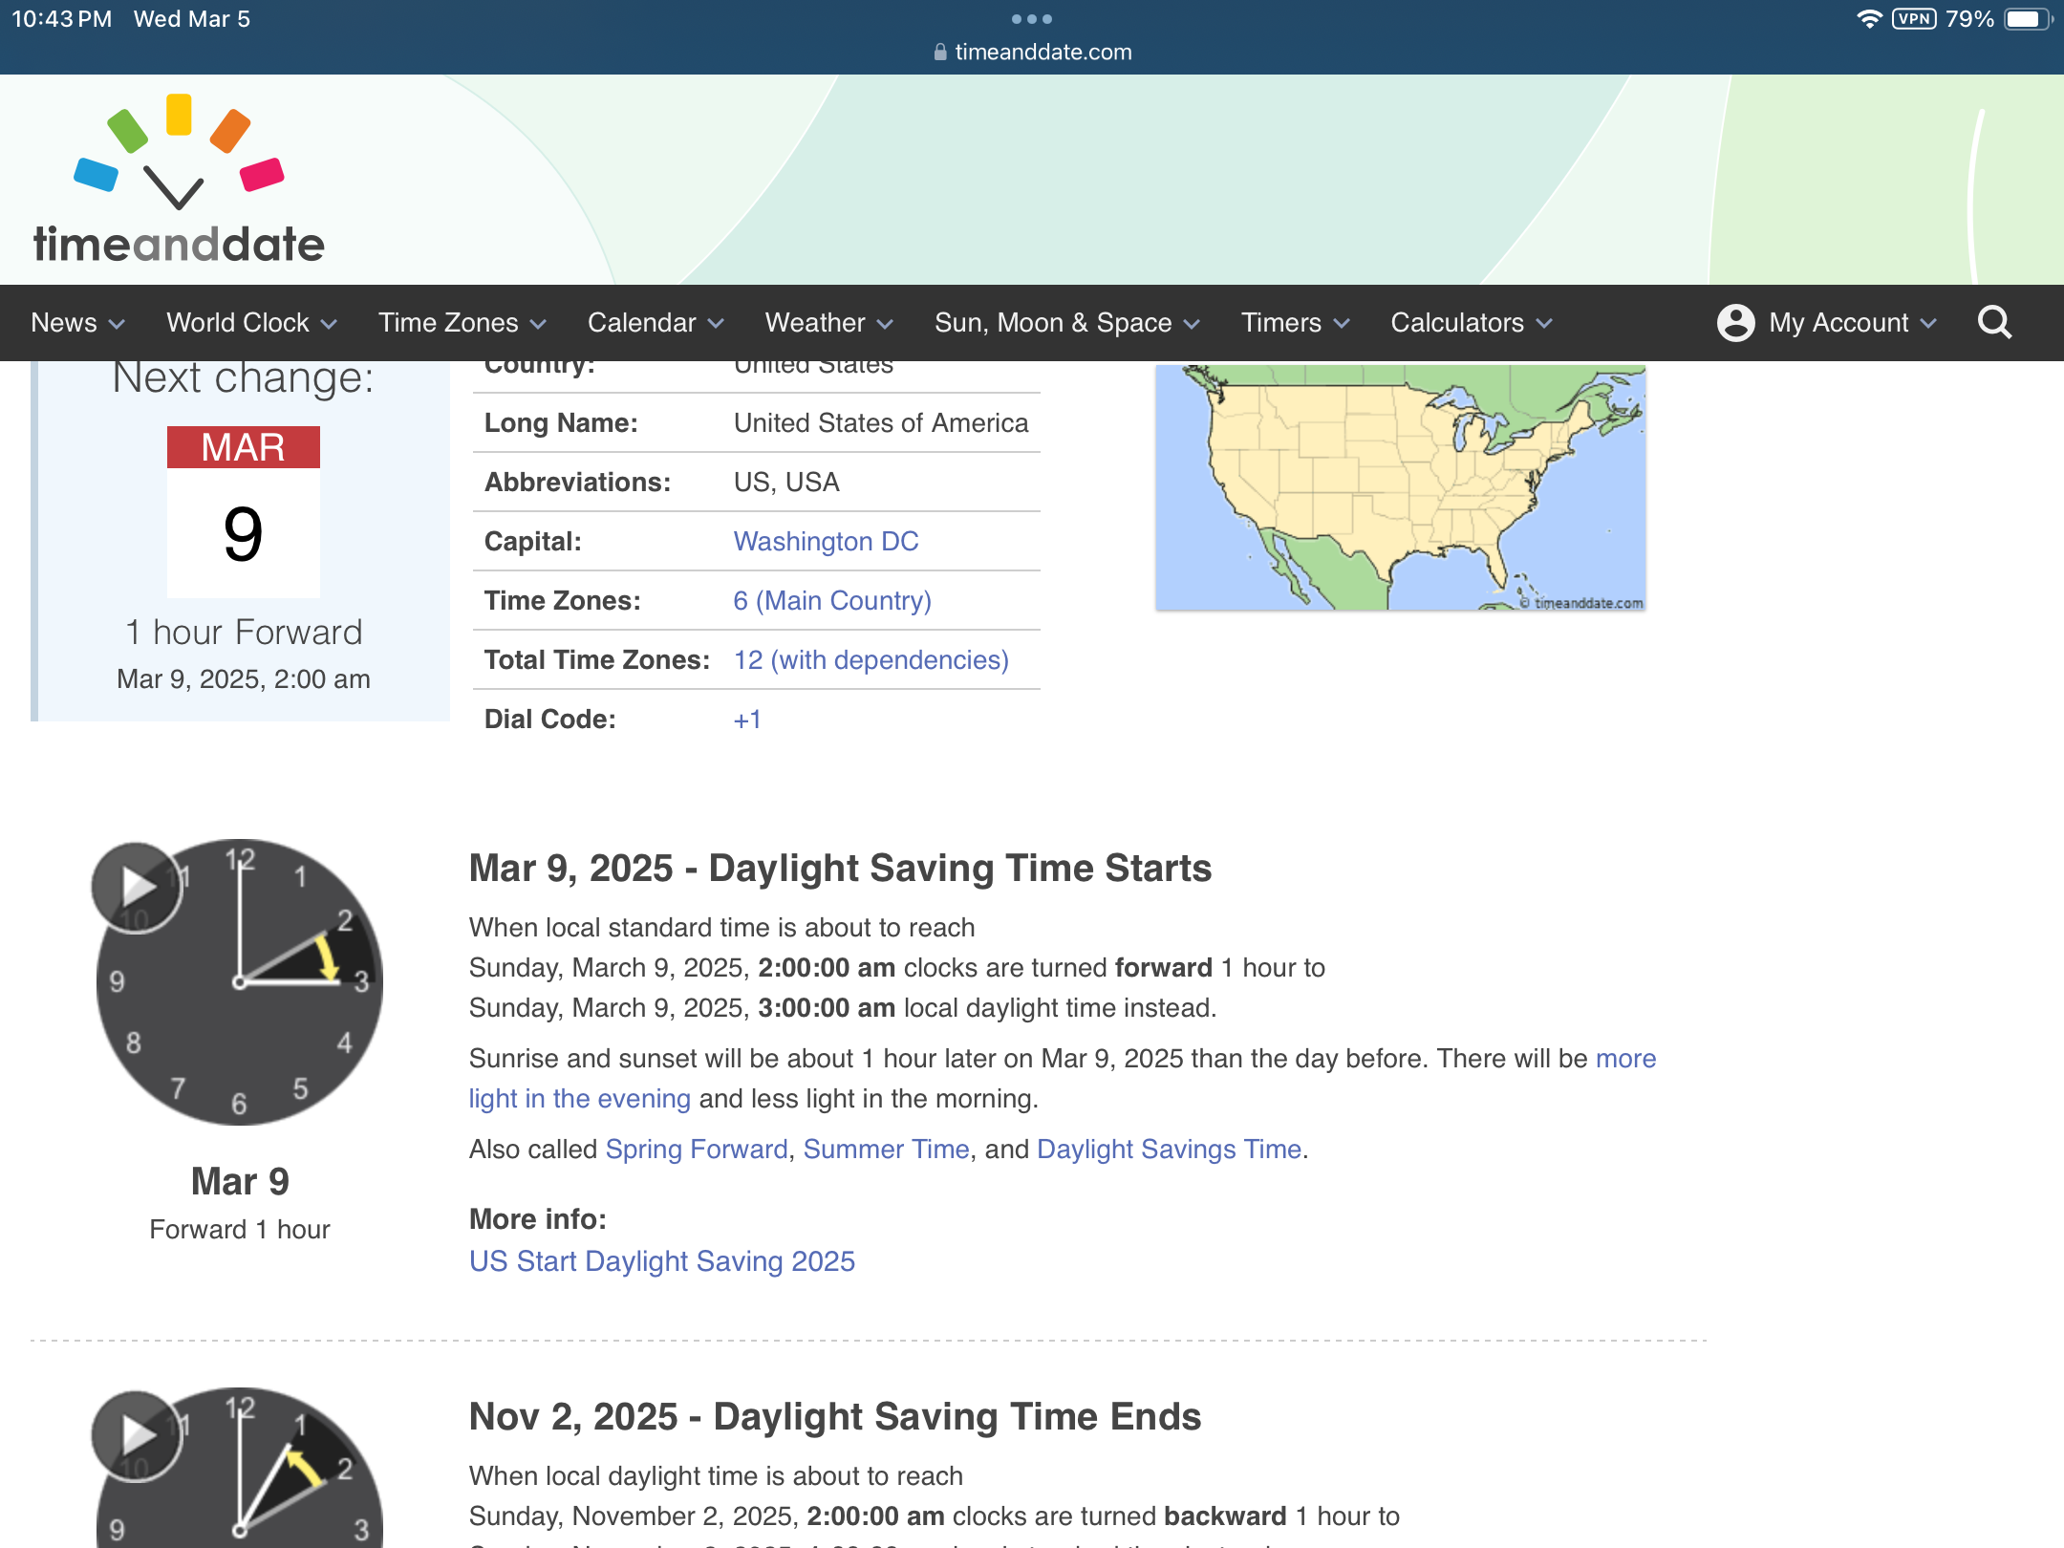The image size is (2064, 1548).
Task: Expand the Time Zones chevron arrow
Action: pos(538,325)
